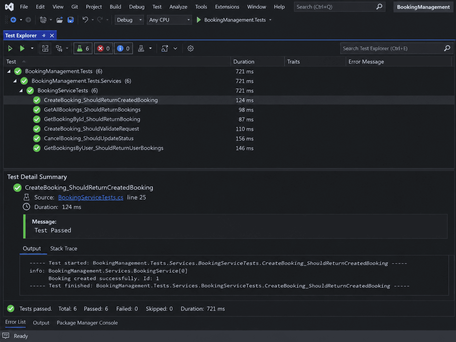Click the undo arrow icon
Screen dimensions: 456x342
tap(85, 20)
